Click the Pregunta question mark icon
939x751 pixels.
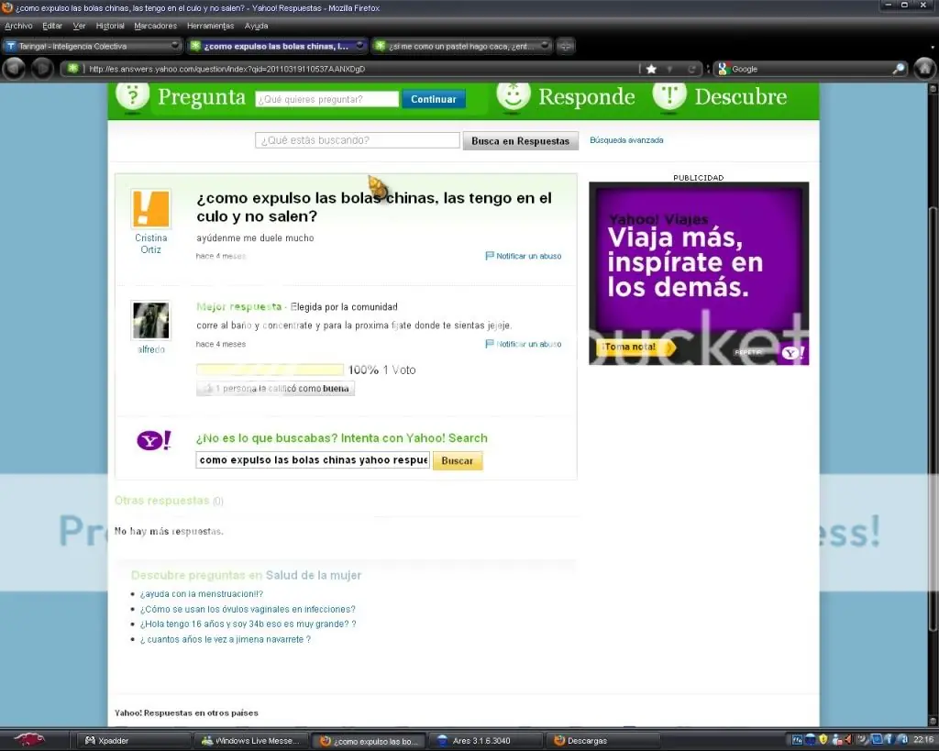click(x=132, y=95)
